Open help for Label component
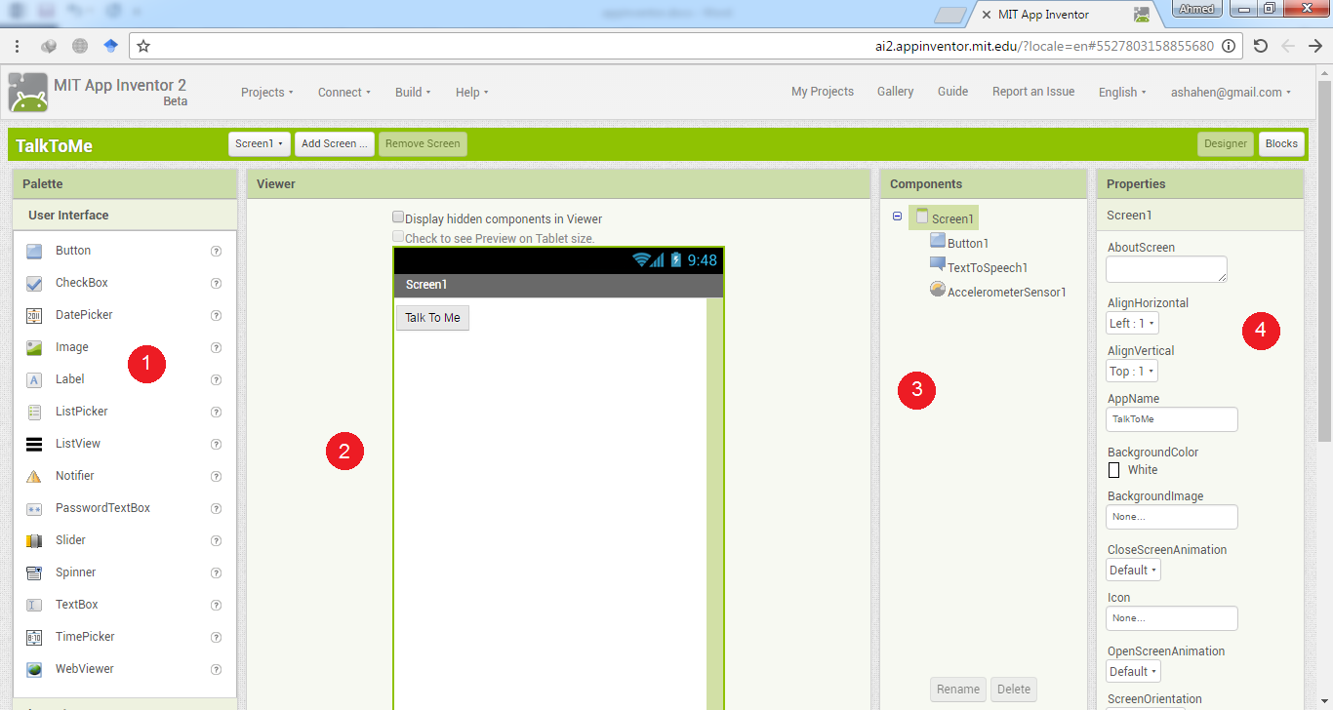1333x710 pixels. click(x=217, y=380)
